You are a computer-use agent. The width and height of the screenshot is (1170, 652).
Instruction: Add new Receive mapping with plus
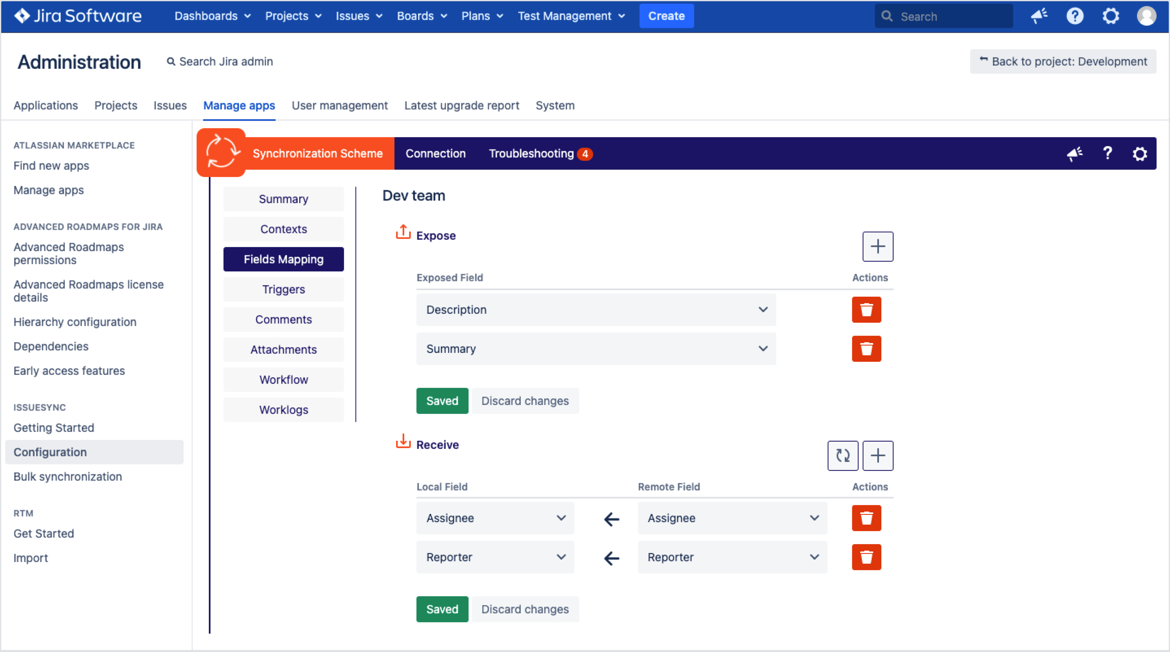(877, 455)
